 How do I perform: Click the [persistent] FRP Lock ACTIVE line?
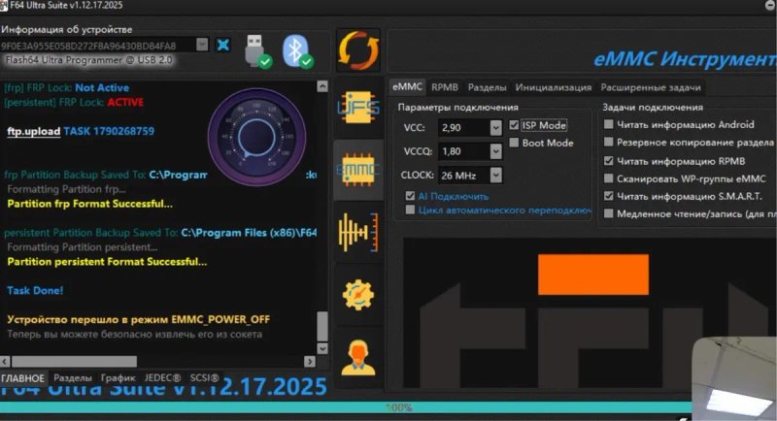point(74,102)
